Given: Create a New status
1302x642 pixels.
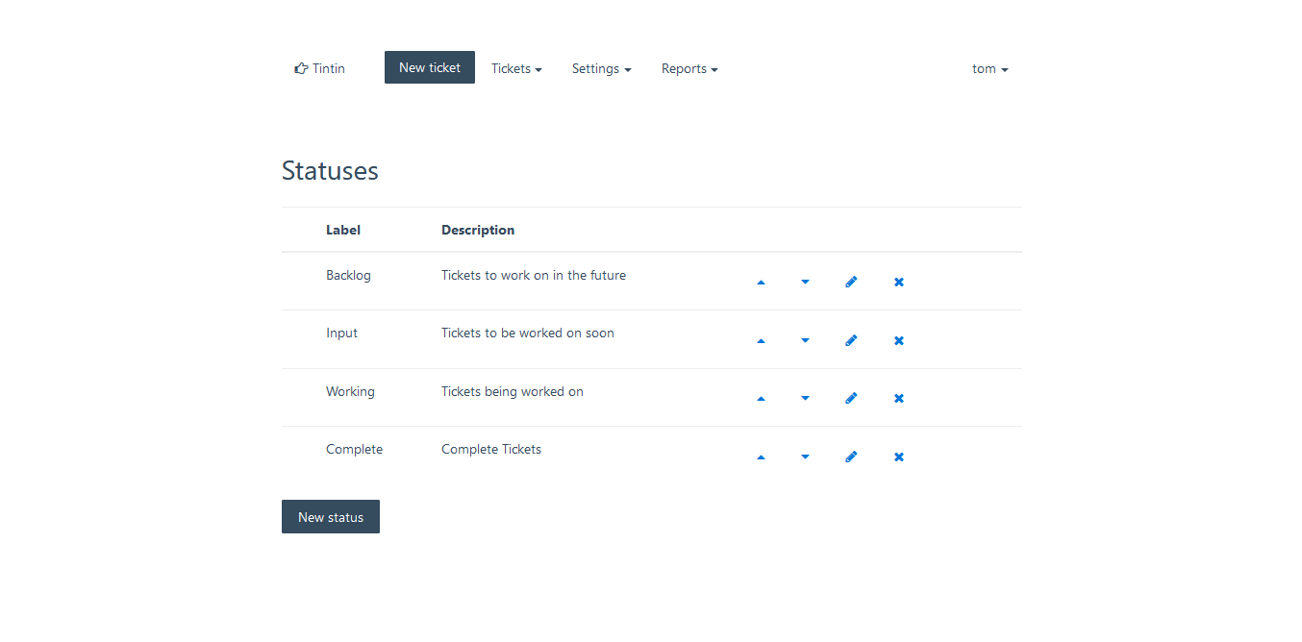Looking at the screenshot, I should click(331, 517).
